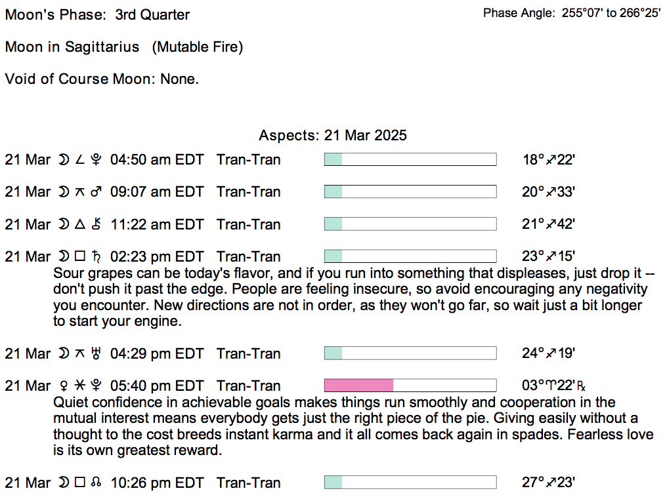Click the Sagittarius arrow glyph in 18°22'
The image size is (667, 497).
[x=551, y=160]
